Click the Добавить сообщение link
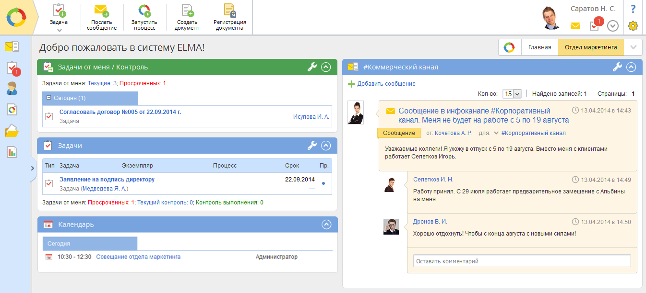This screenshot has width=646, height=293. click(386, 84)
